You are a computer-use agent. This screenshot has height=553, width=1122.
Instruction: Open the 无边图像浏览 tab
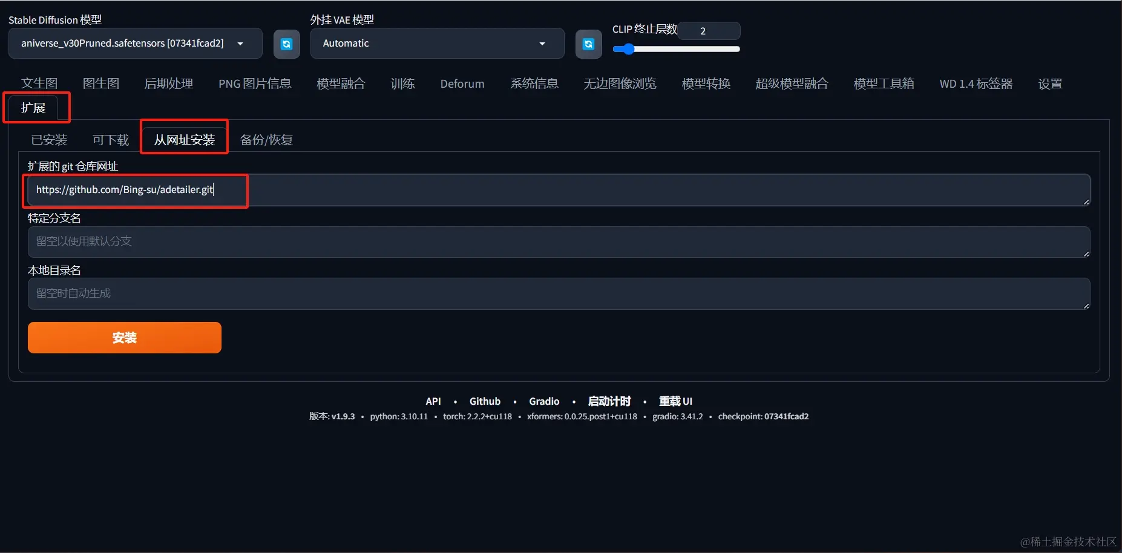coord(620,83)
